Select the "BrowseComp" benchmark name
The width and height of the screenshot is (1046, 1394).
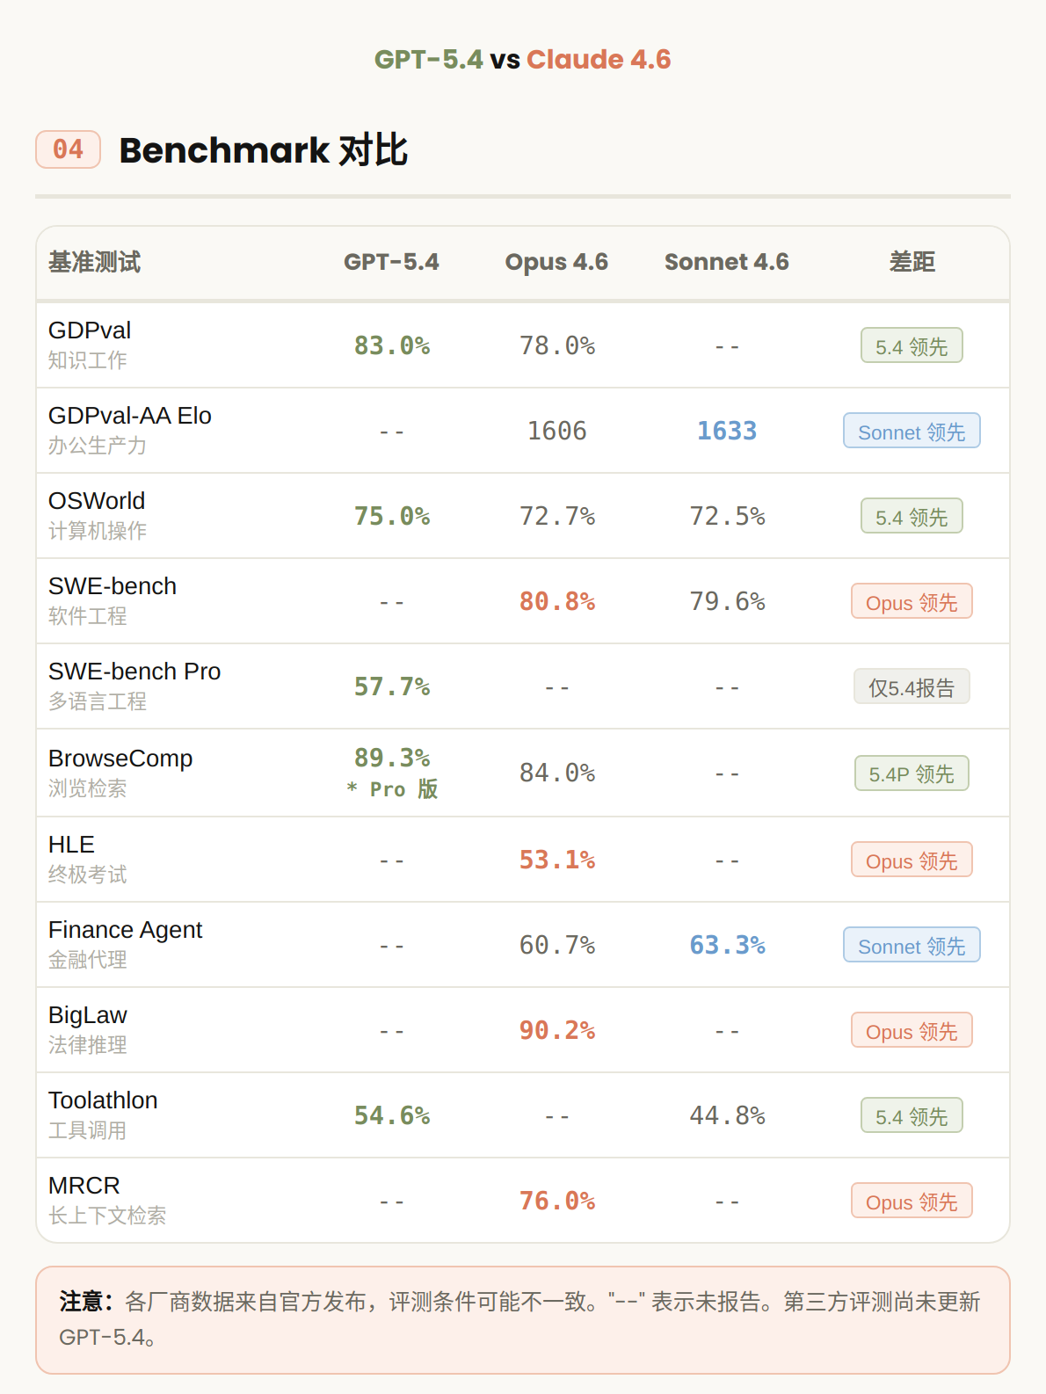tap(120, 759)
